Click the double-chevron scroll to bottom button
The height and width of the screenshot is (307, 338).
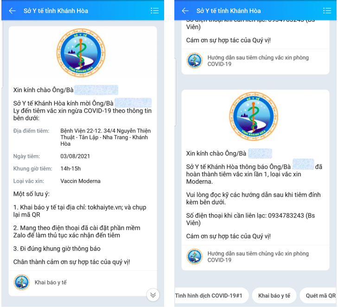[x=153, y=295]
